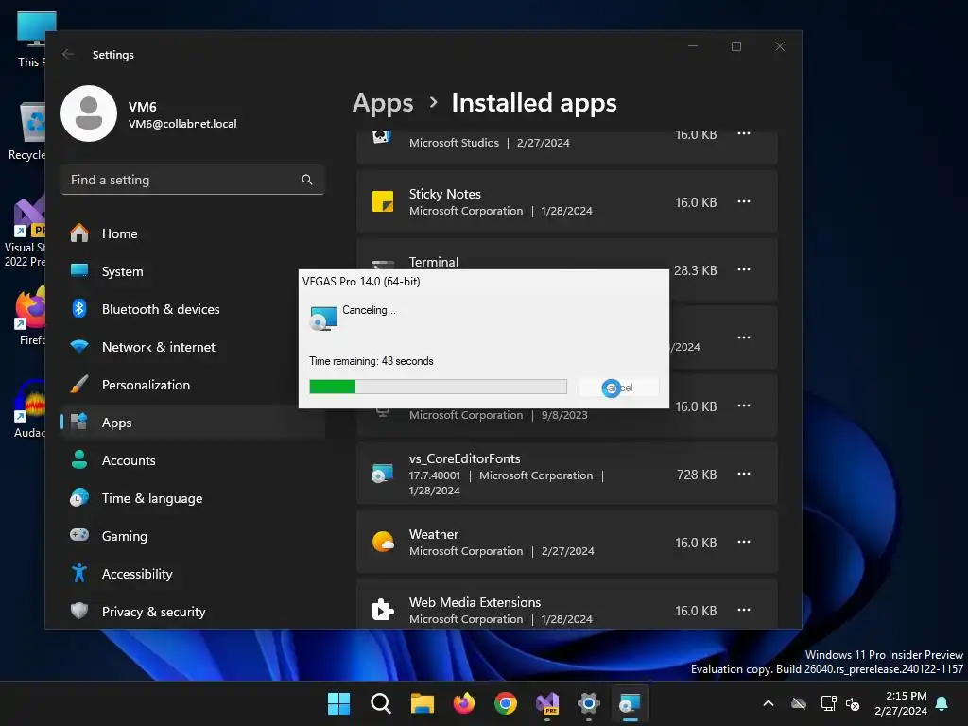Click the Sticky Notes app name
This screenshot has width=968, height=726.
tap(444, 194)
